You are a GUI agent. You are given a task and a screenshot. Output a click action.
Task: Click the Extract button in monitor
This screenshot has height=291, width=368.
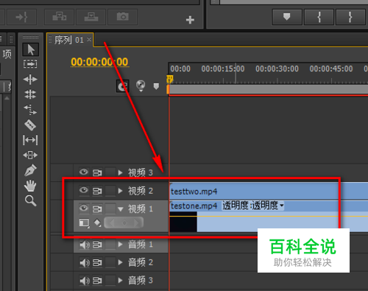(91, 17)
